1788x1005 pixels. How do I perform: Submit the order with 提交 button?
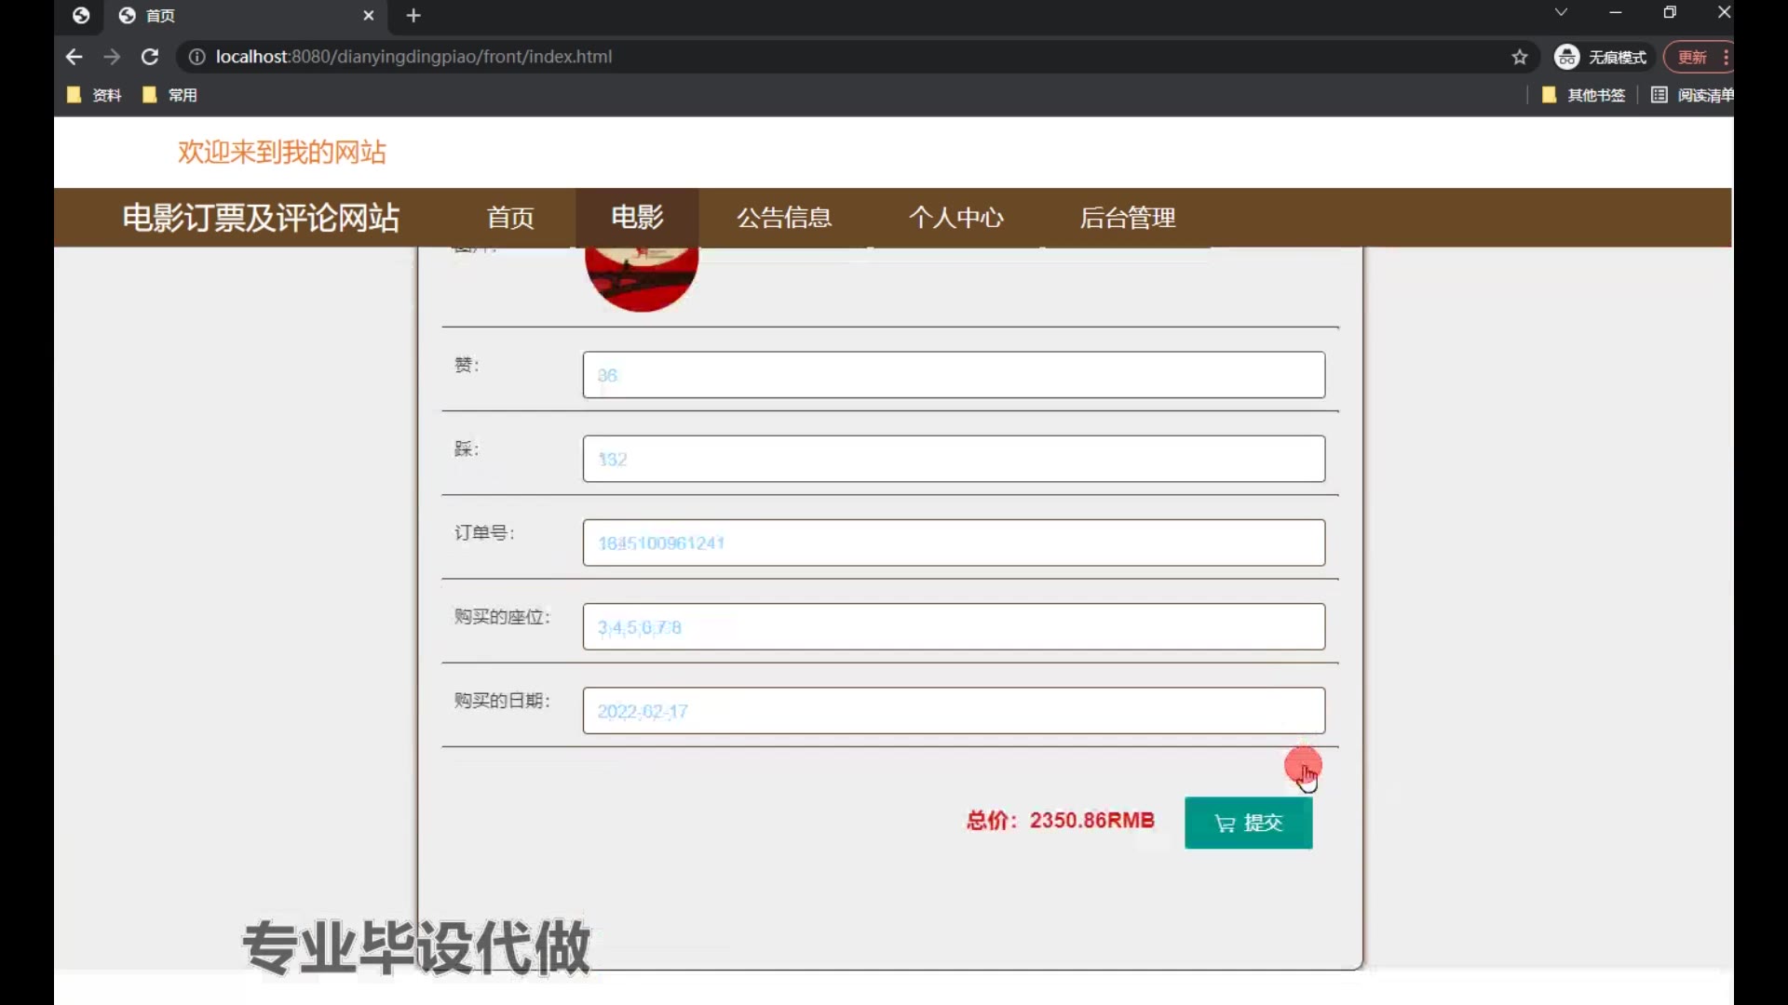(x=1248, y=823)
